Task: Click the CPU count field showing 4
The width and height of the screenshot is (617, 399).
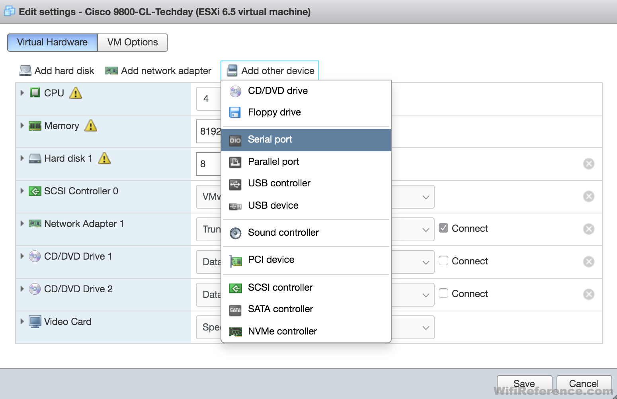Action: pyautogui.click(x=209, y=99)
